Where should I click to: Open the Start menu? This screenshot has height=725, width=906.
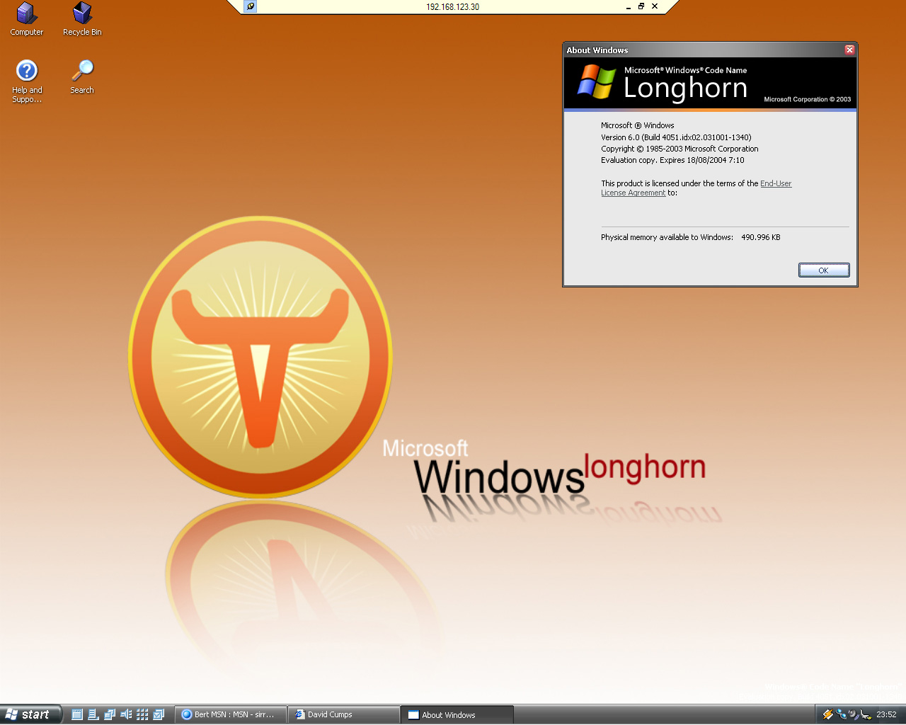30,714
